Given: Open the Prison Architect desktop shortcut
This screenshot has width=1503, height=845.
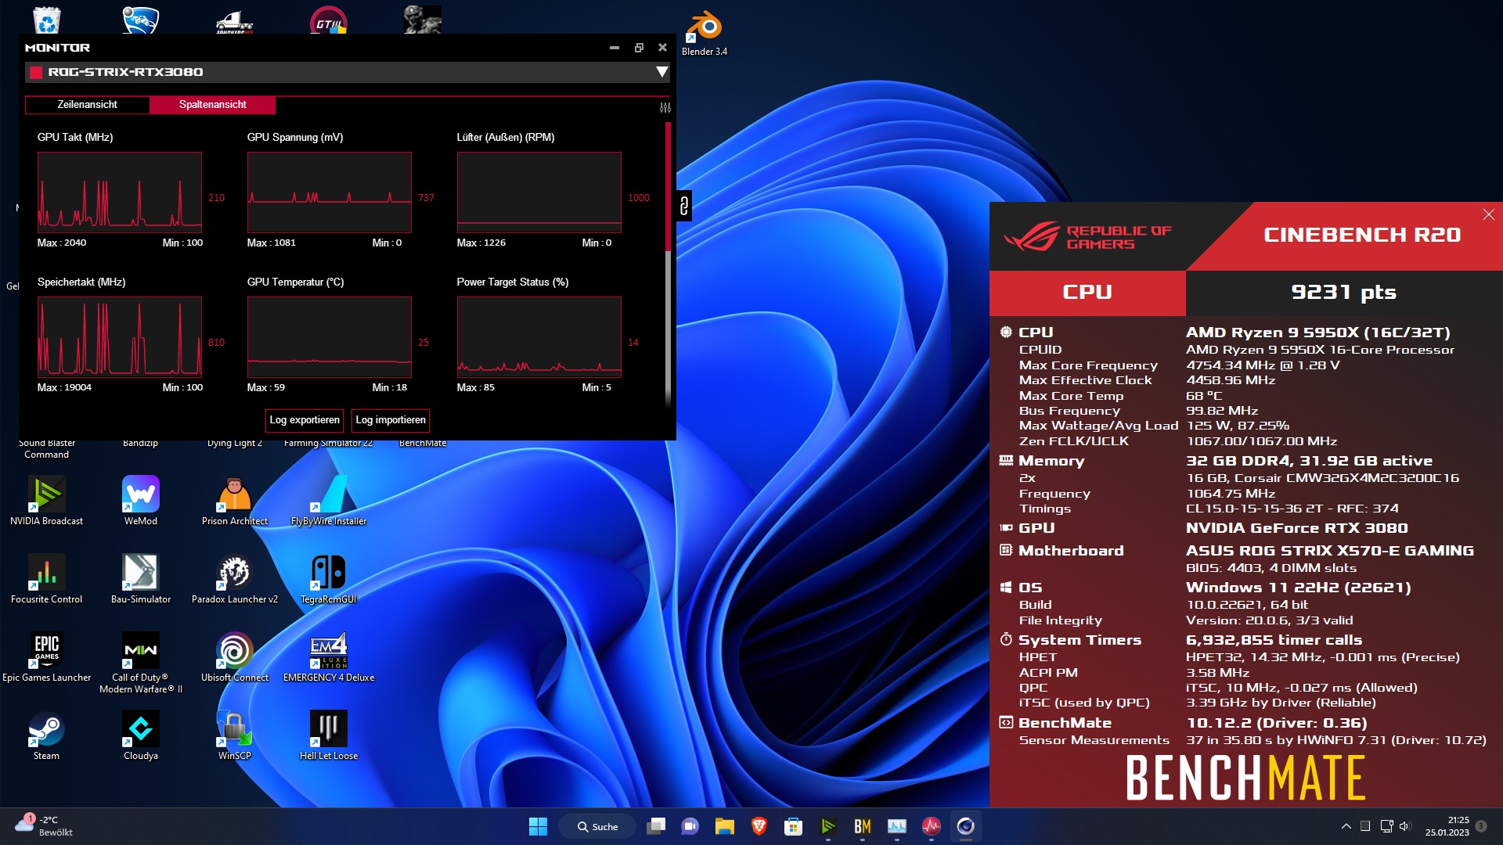Looking at the screenshot, I should tap(234, 502).
